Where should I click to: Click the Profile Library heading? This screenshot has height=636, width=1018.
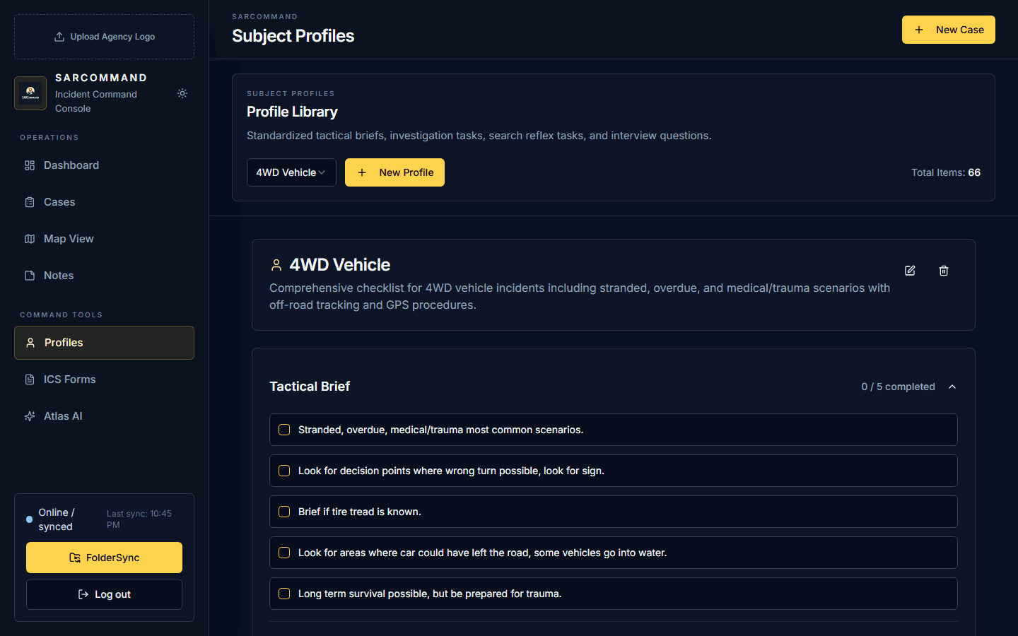(x=292, y=112)
